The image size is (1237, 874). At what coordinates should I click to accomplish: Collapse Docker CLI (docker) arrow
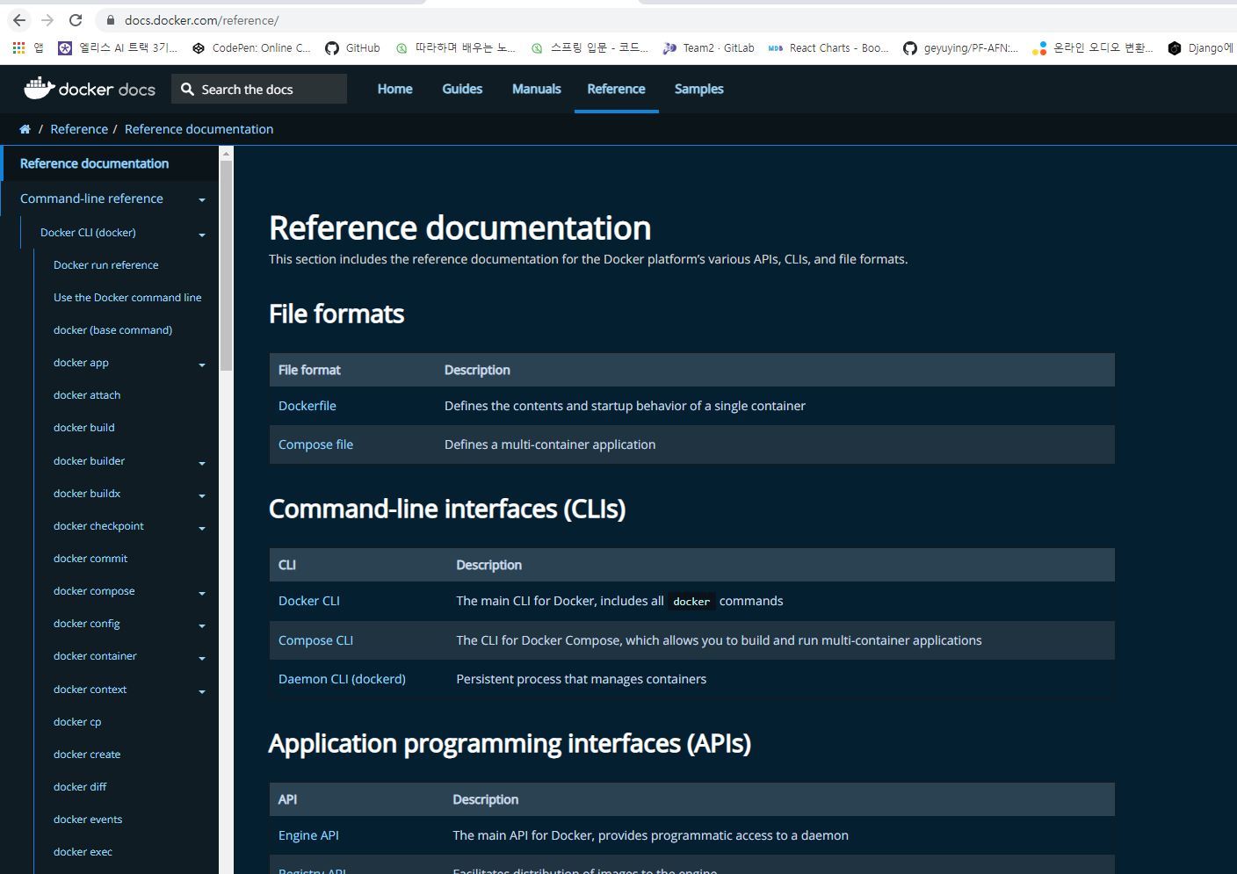pyautogui.click(x=202, y=235)
